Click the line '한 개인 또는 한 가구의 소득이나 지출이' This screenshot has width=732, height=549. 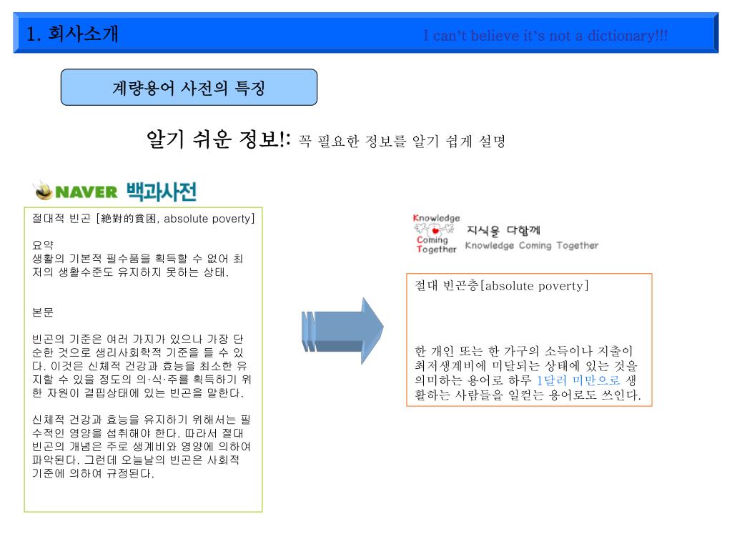click(524, 351)
